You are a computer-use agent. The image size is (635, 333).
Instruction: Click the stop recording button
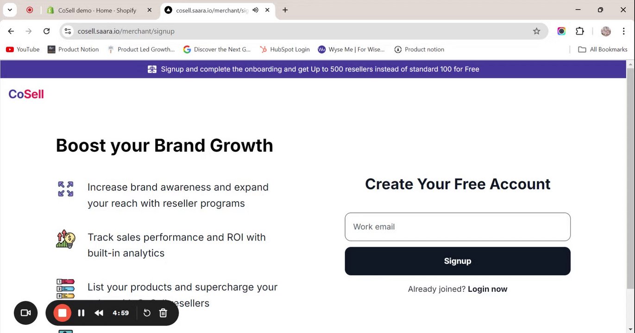[x=62, y=313]
